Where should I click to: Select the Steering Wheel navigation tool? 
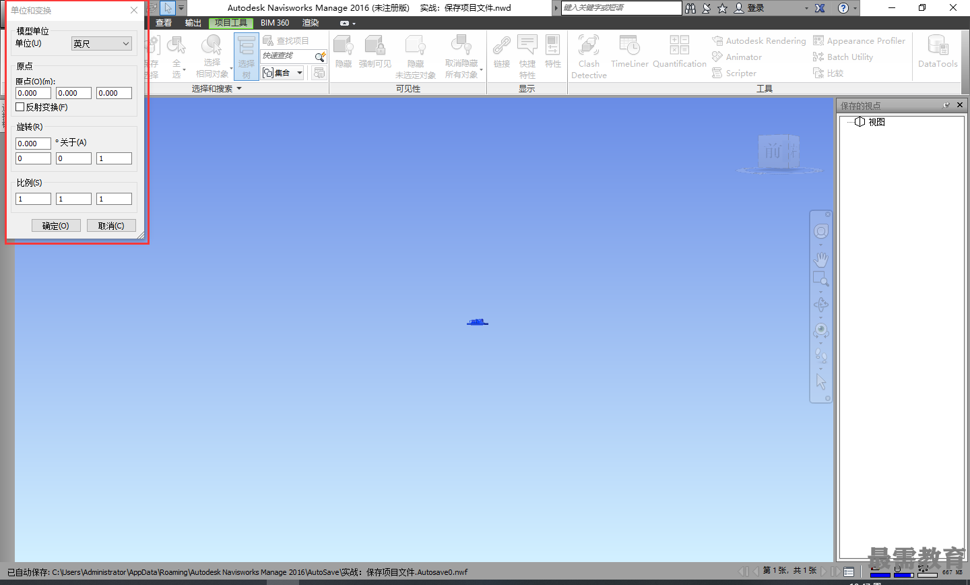tap(820, 232)
